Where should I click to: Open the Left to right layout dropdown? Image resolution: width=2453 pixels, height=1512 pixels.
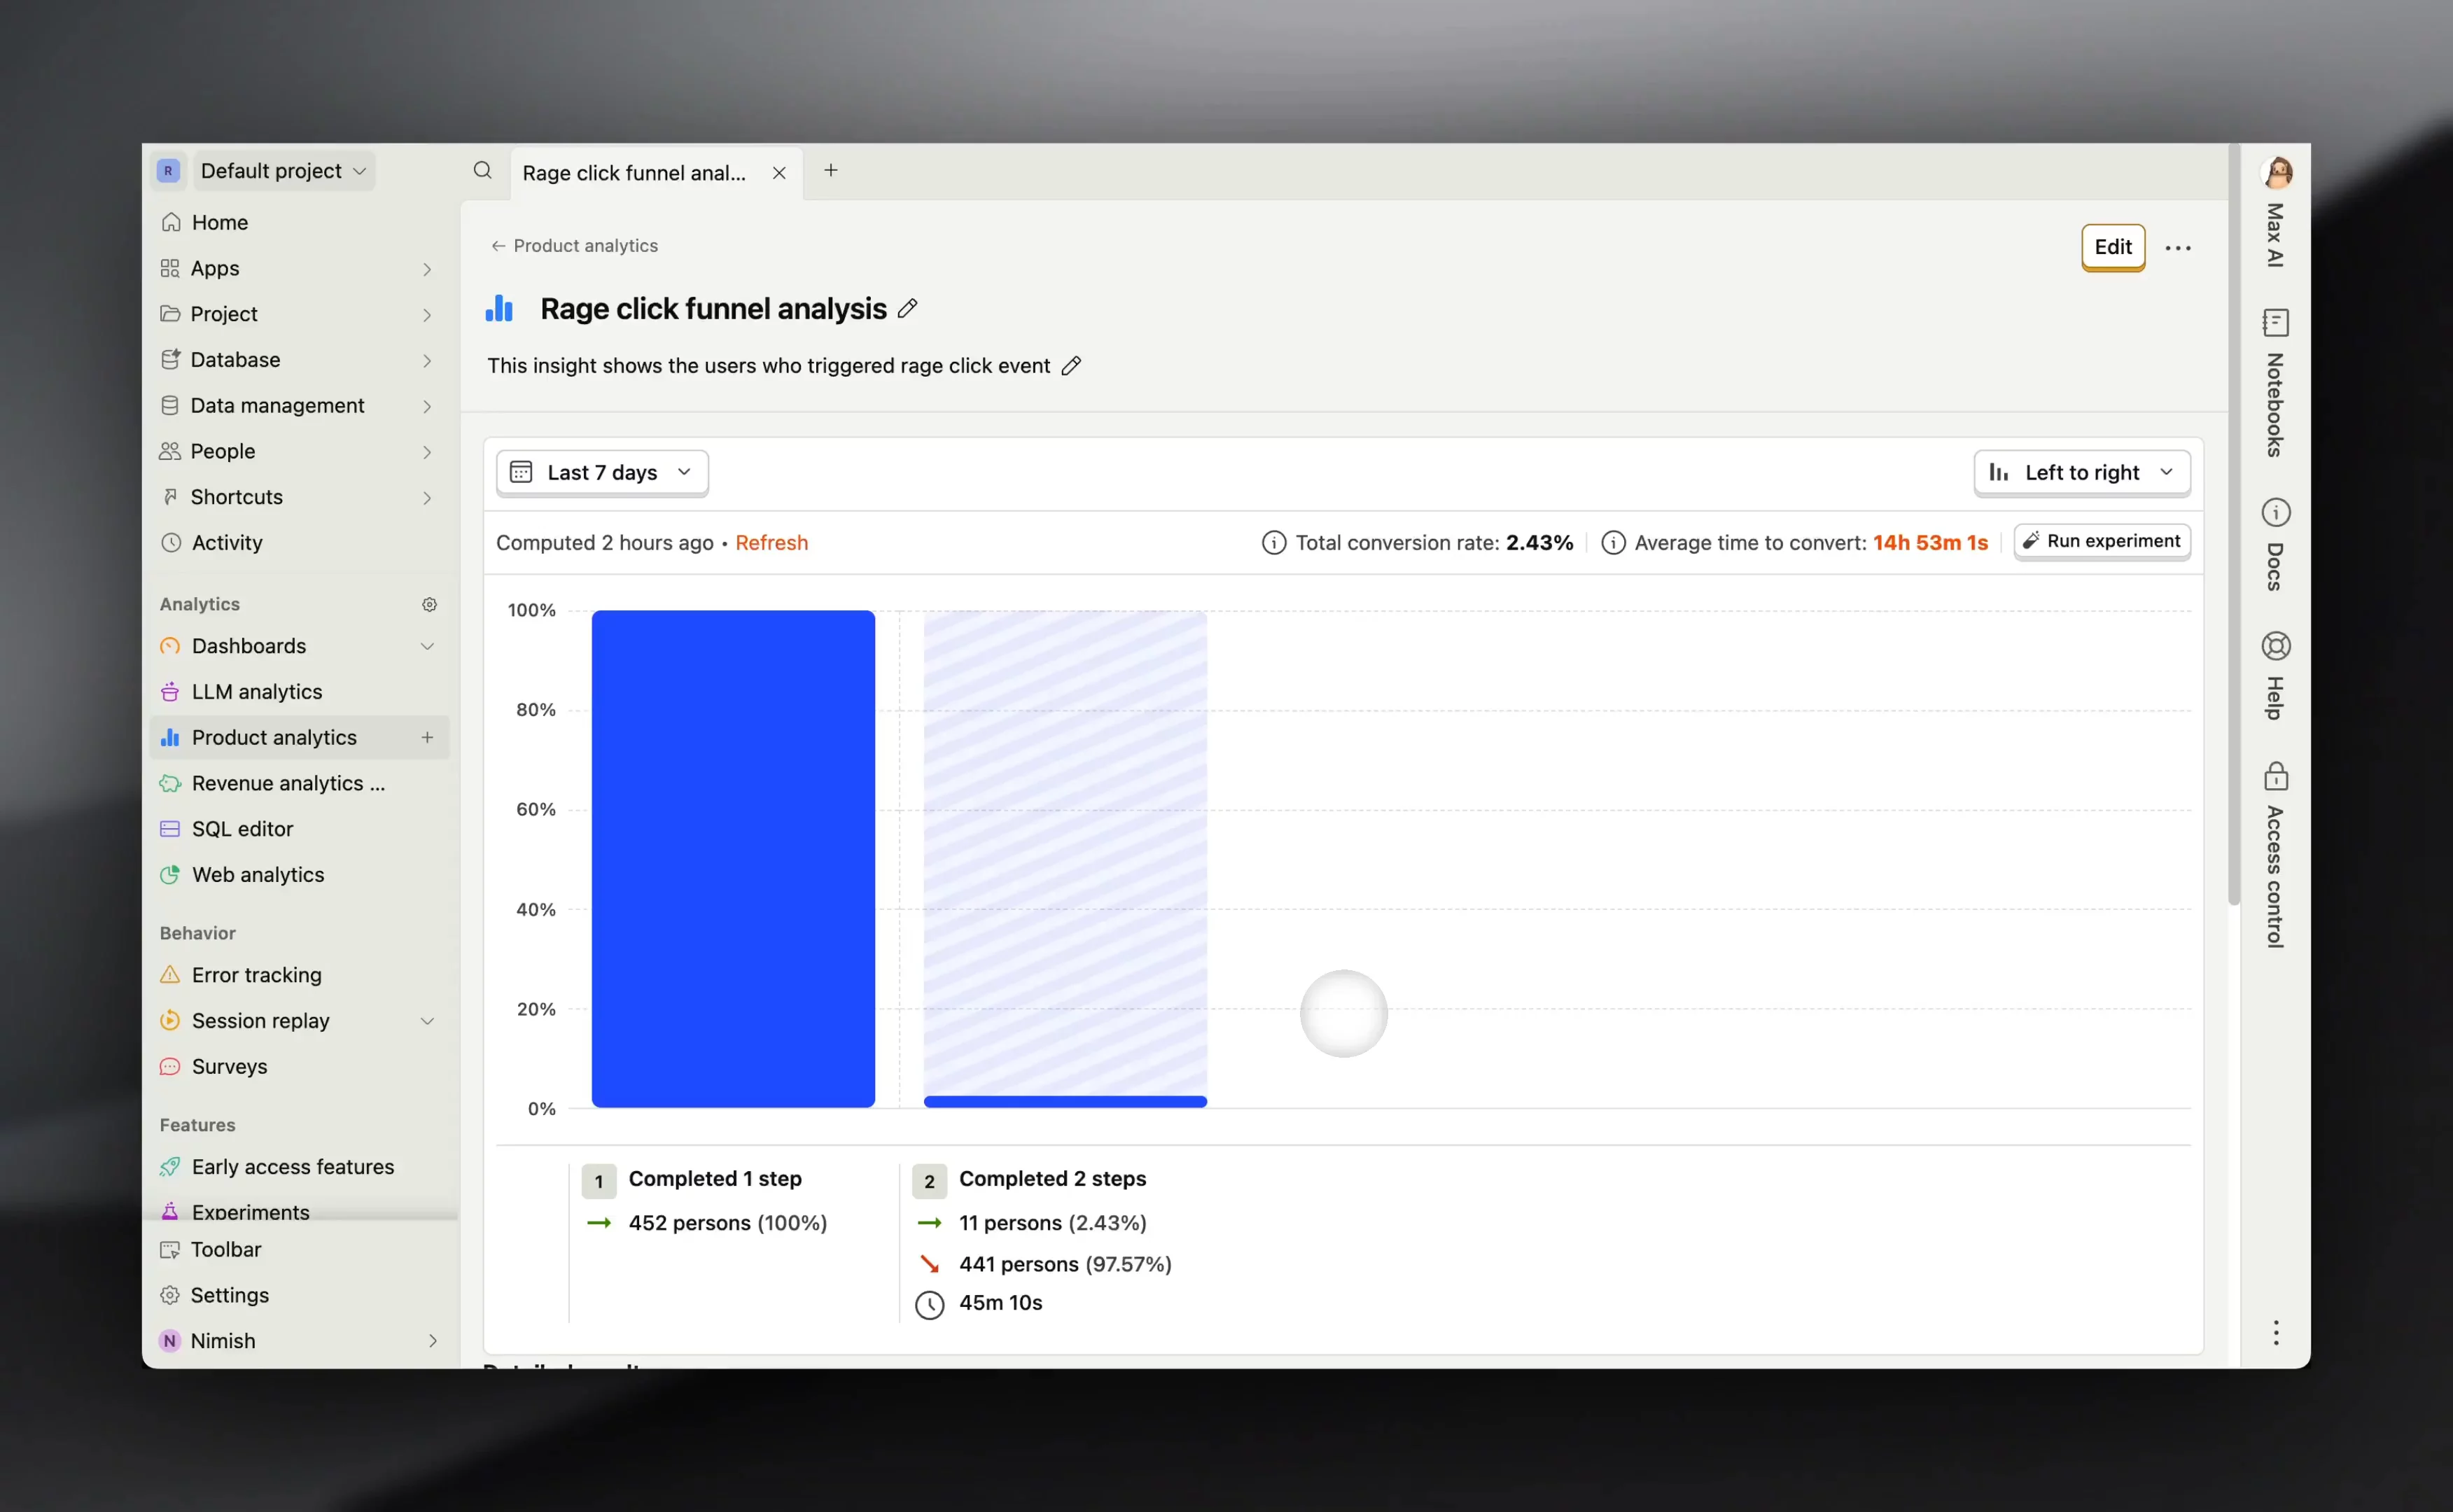click(x=2082, y=472)
